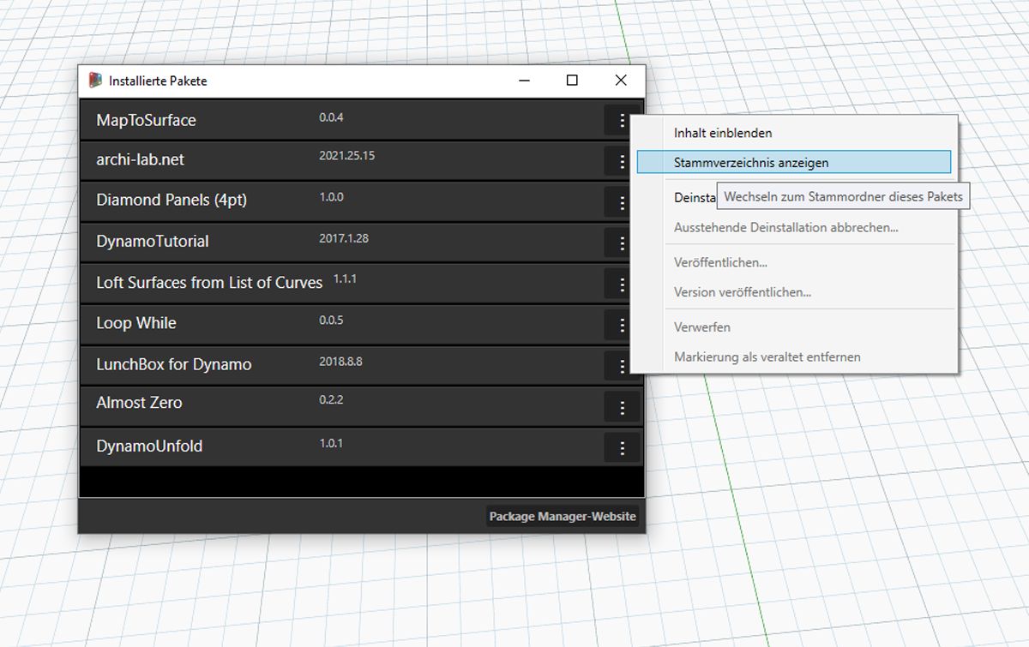Open the Package Manager-Website button

563,516
